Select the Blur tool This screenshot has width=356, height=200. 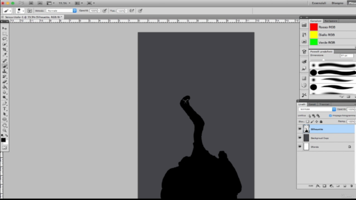(4, 92)
